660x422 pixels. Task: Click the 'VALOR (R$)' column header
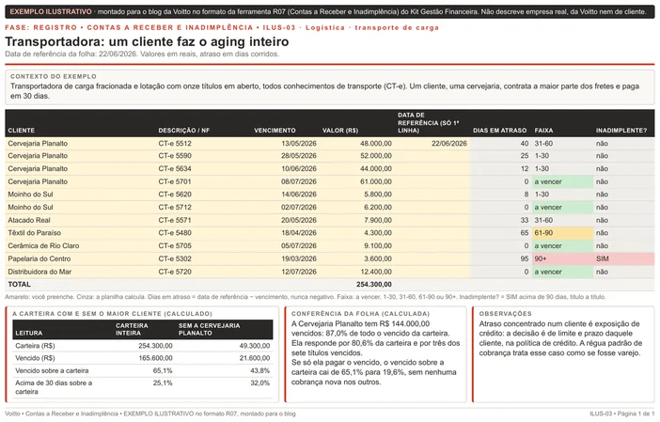click(340, 131)
